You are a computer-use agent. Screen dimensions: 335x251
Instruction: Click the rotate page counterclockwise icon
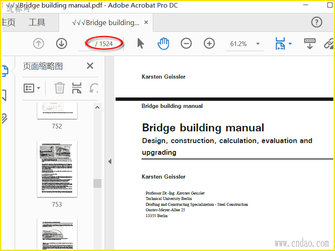coord(93,88)
